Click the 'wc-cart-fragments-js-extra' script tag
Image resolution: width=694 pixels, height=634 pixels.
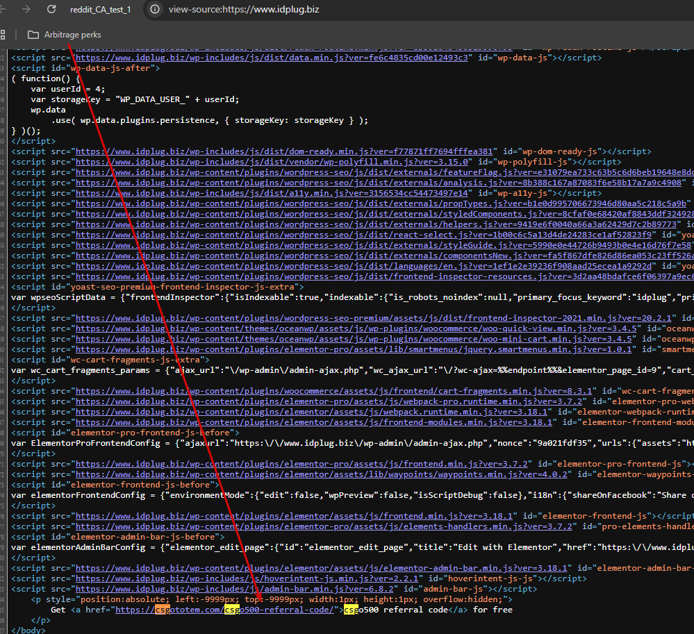(x=110, y=360)
